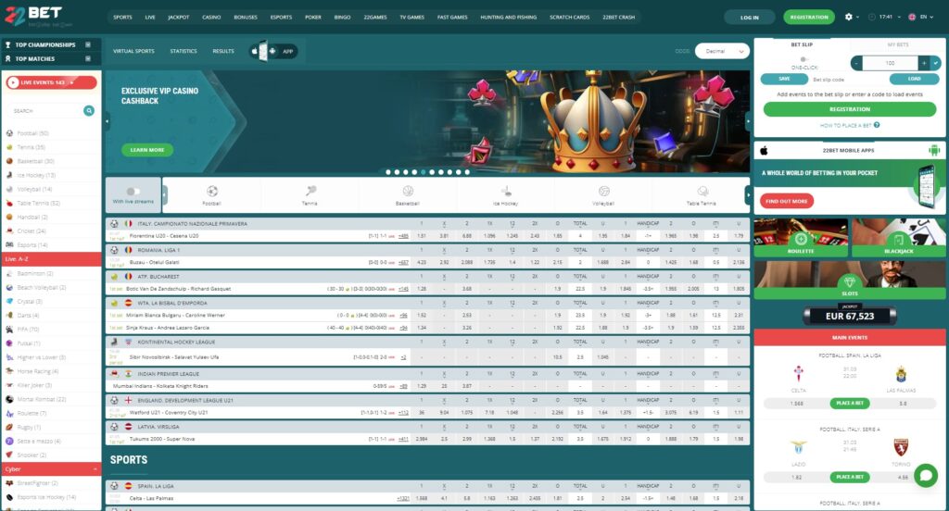949x511 pixels.
Task: Click the trophy icon next to Top Championships
Action: [7, 44]
